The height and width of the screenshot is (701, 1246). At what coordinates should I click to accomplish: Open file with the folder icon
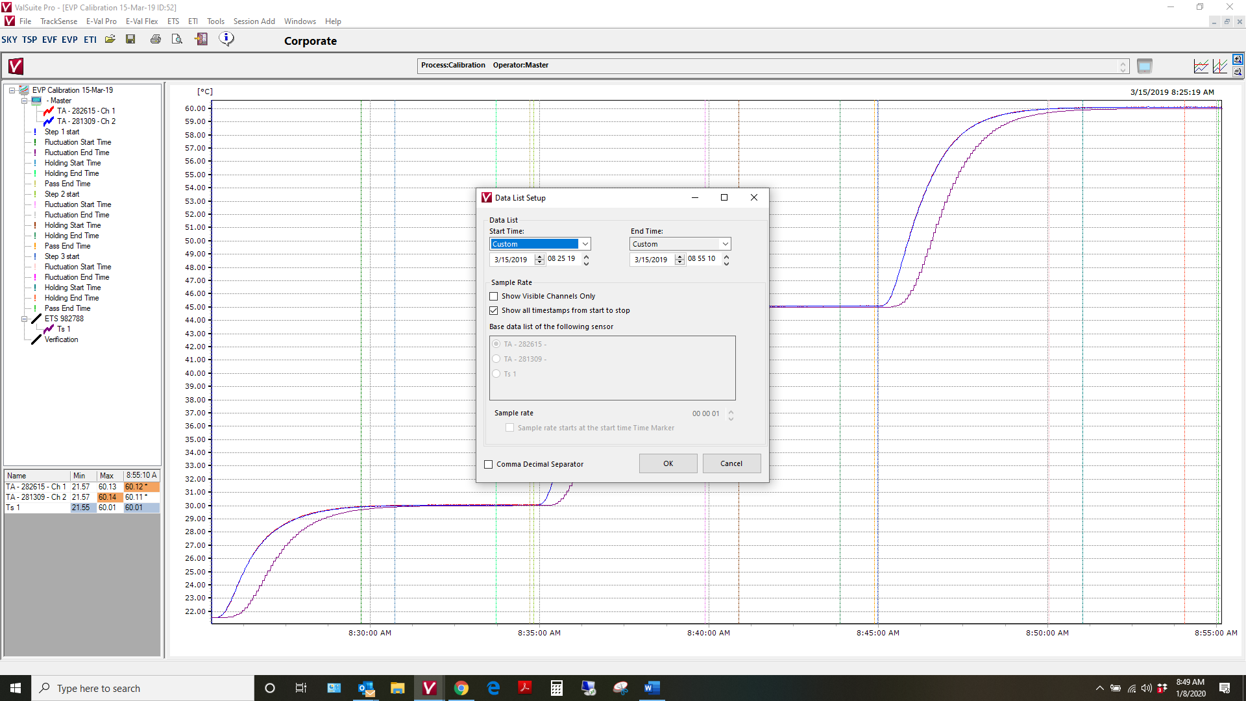110,39
